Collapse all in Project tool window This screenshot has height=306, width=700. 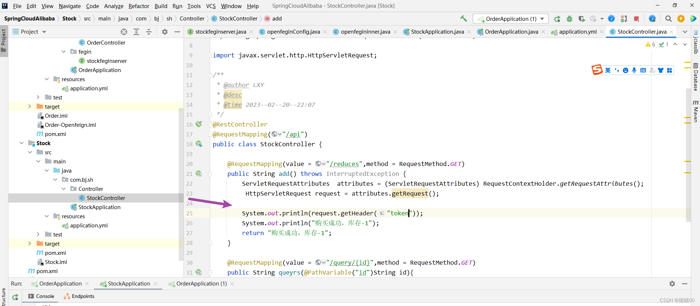149,32
